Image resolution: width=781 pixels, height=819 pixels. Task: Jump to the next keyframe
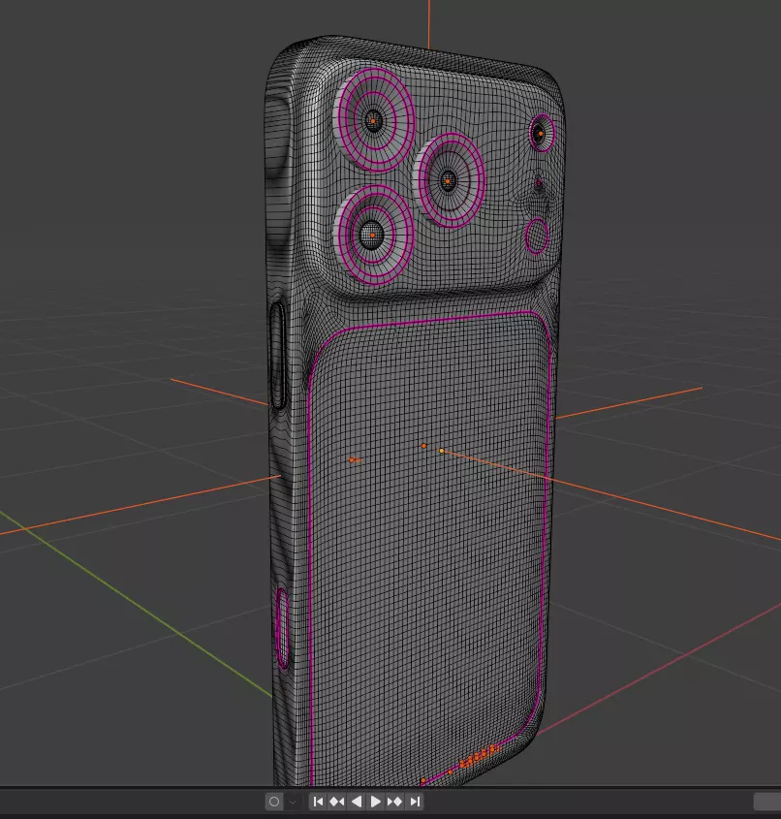394,802
